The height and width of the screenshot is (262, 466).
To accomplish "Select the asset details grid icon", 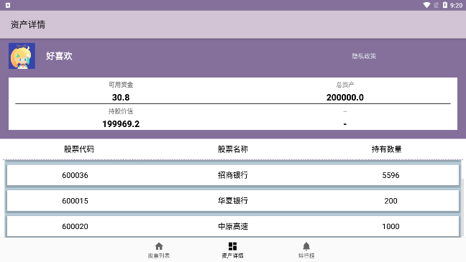I will tap(233, 246).
